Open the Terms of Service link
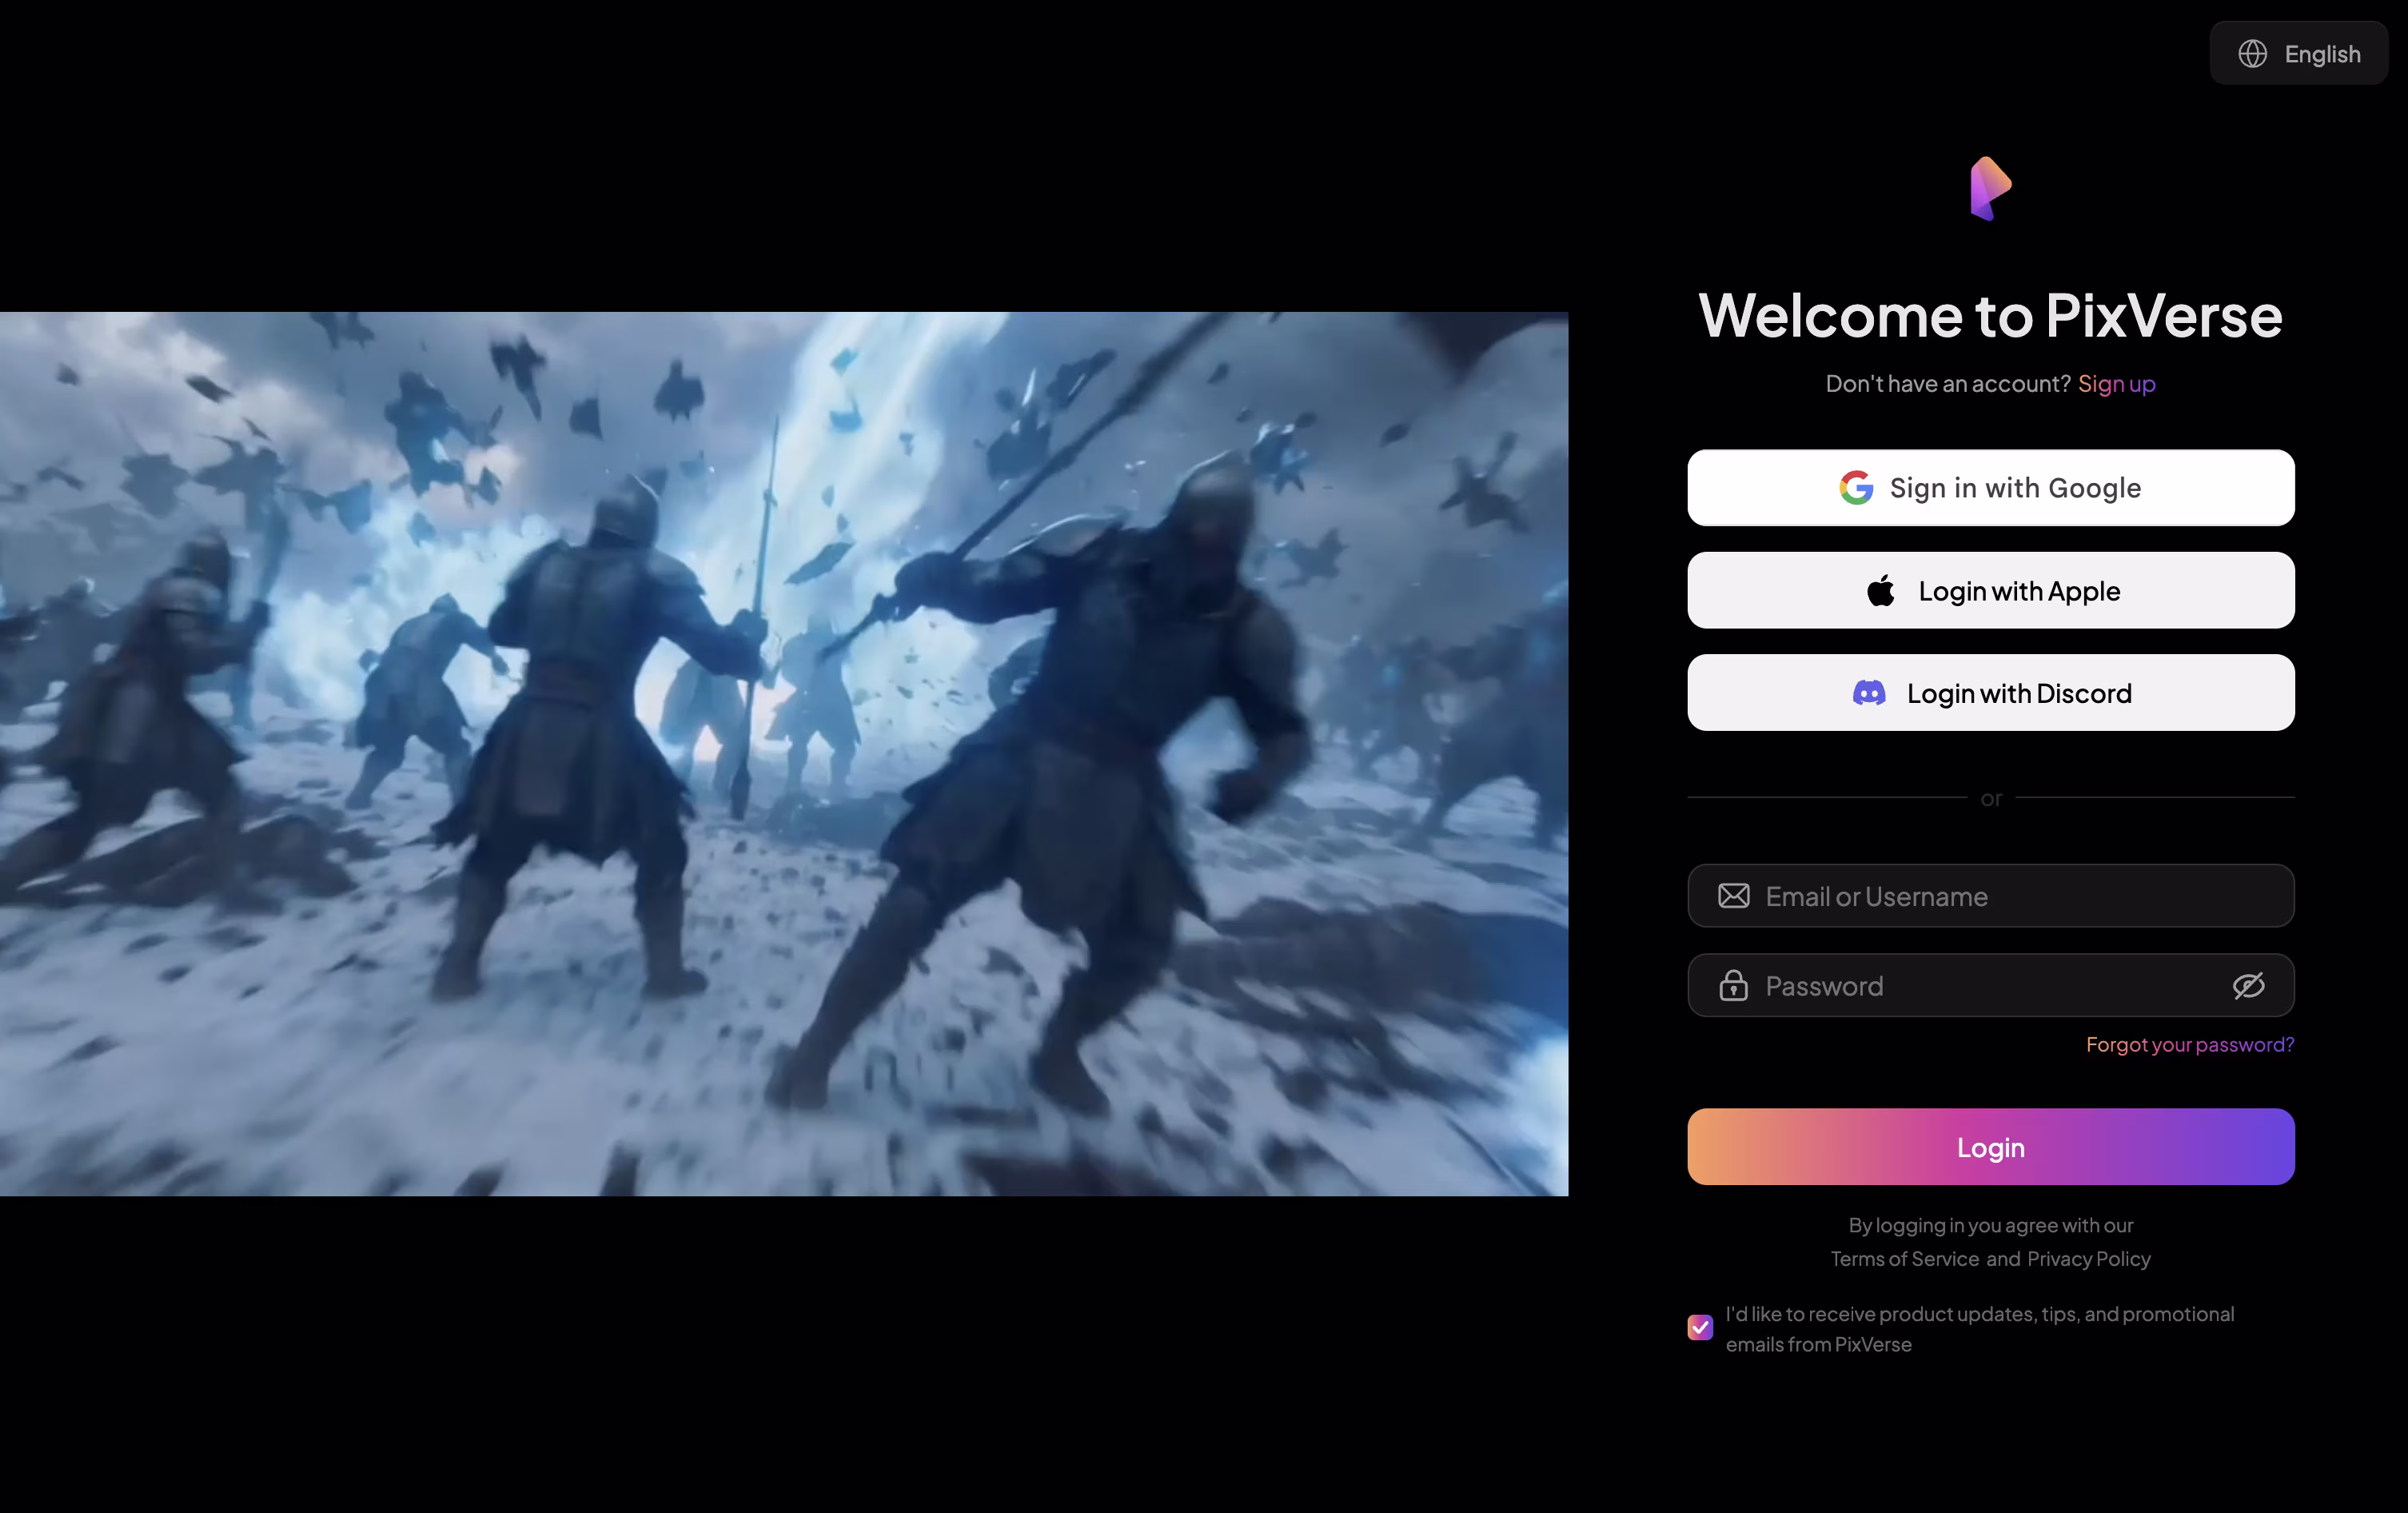 click(1905, 1259)
